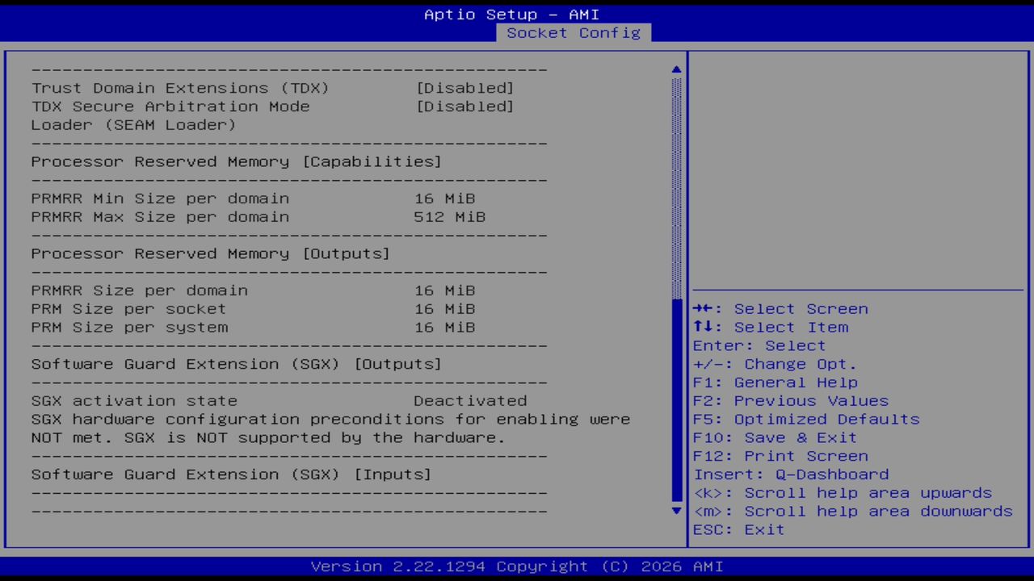This screenshot has height=581, width=1034.
Task: Open the Trust Domain Extensions (TDX) dropdown
Action: (467, 88)
